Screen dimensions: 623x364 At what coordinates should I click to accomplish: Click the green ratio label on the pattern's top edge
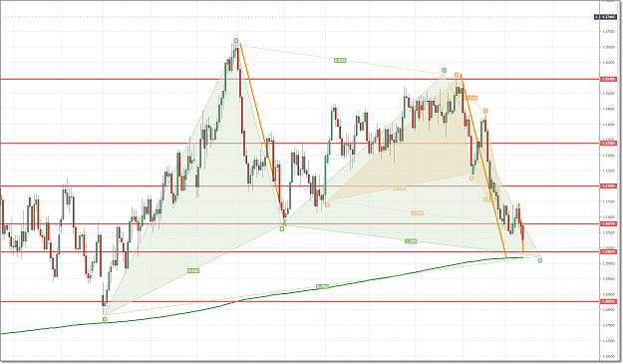340,61
